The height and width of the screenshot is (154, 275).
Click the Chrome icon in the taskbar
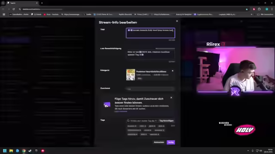[x=24, y=151]
